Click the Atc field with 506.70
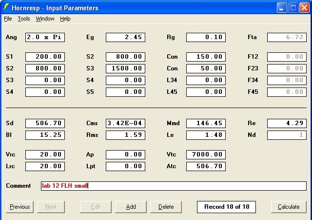Image resolution: width=312 pixels, height=220 pixels. 206,167
